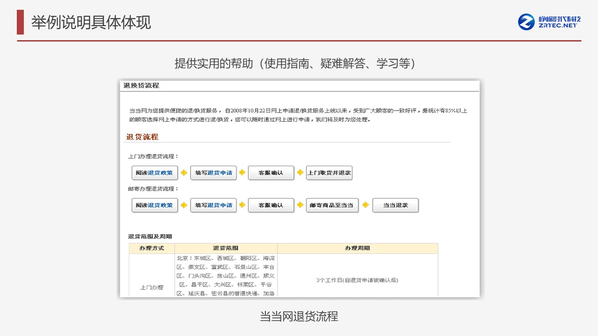This screenshot has height=336, width=598.
Task: Click the red accent bar beside slide title
Action: [20, 22]
